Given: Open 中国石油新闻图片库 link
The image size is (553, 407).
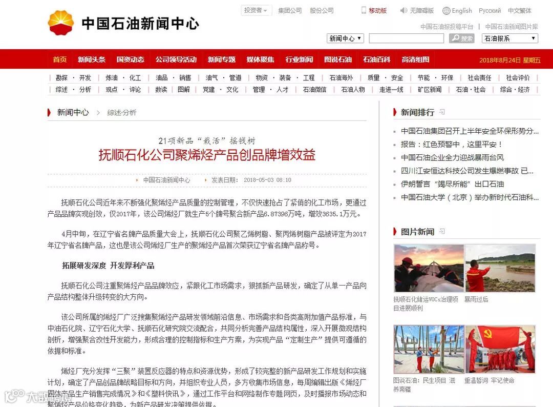Looking at the screenshot, I should [x=512, y=27].
